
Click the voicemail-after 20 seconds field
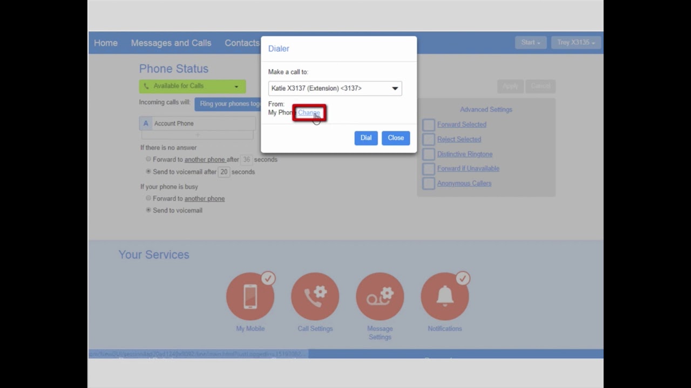224,172
